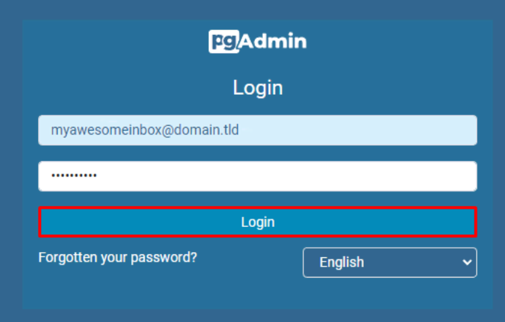Click the "Admin" wordmark text
Screen dimensions: 505x322
(273, 42)
